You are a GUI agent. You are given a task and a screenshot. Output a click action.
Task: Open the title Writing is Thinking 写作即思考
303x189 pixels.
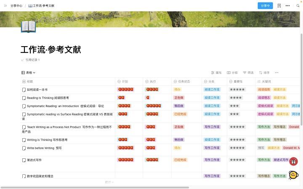click(x=47, y=140)
